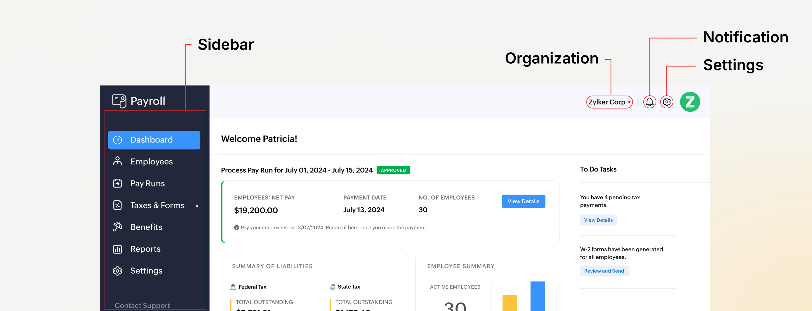Select Pay Runs from the sidebar menu

click(147, 183)
